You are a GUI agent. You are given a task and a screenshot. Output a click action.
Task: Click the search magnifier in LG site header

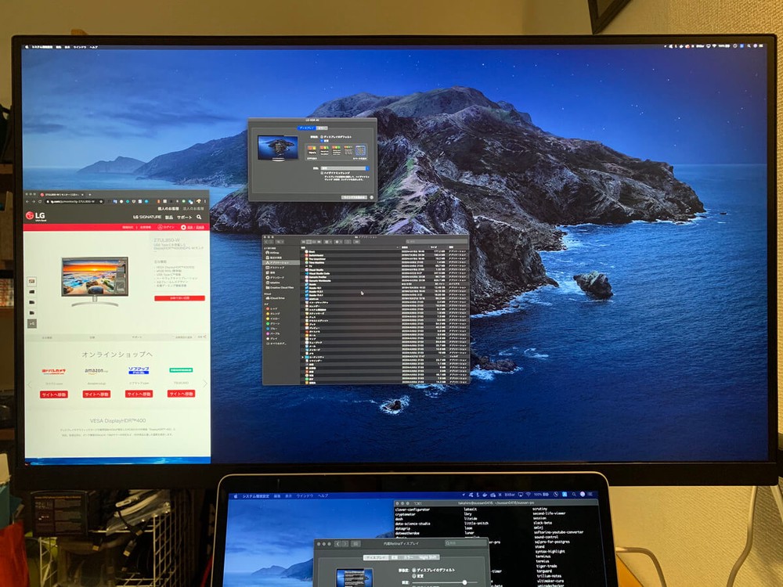199,217
